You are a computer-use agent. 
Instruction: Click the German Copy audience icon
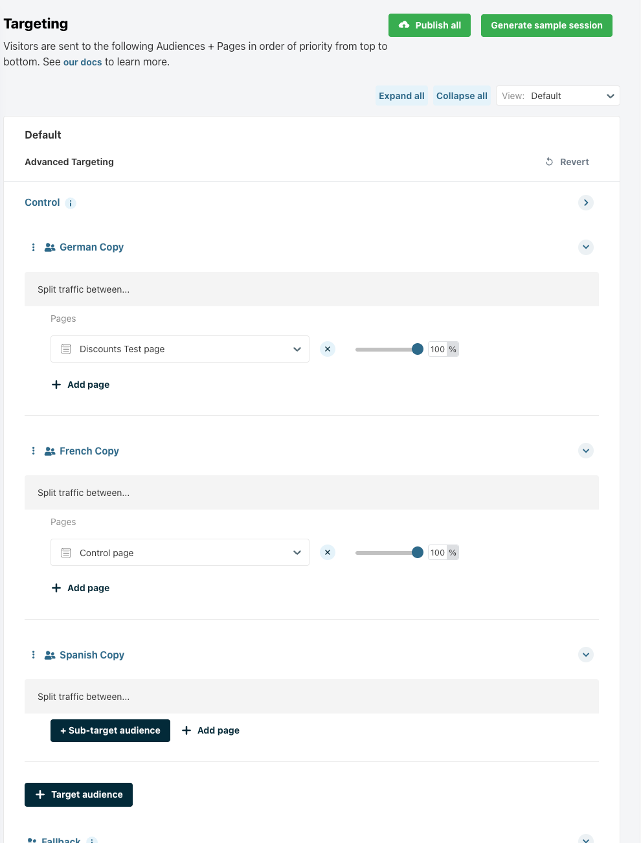point(50,247)
